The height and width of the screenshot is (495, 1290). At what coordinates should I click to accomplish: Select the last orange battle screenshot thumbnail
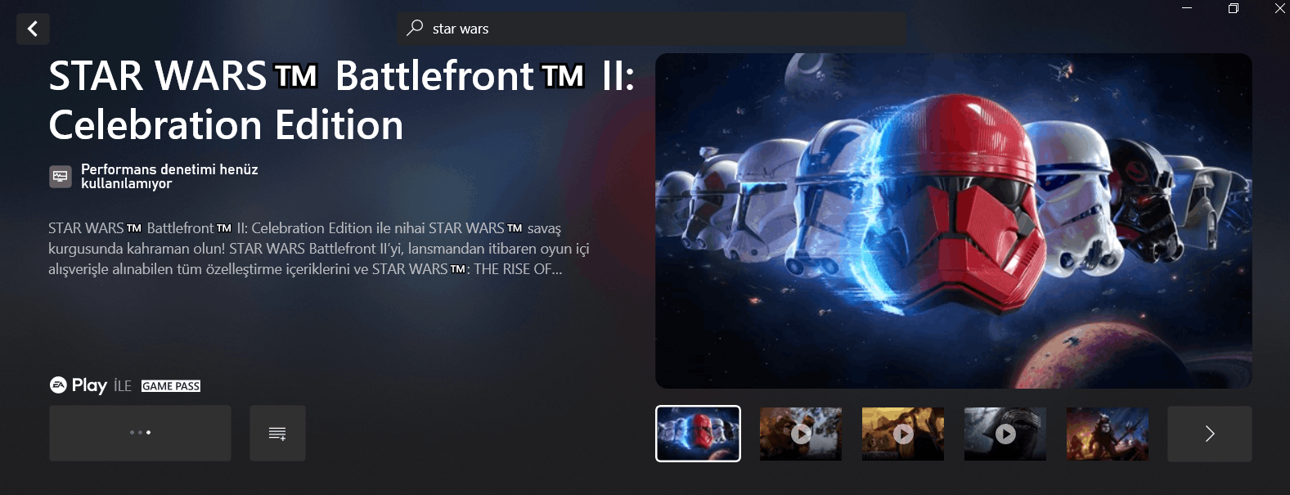coord(1108,434)
